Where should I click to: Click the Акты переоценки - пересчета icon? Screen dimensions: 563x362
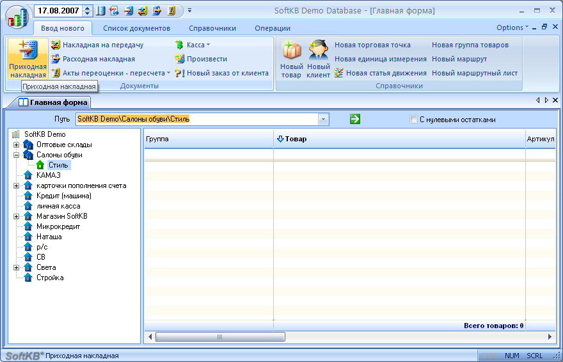(55, 73)
